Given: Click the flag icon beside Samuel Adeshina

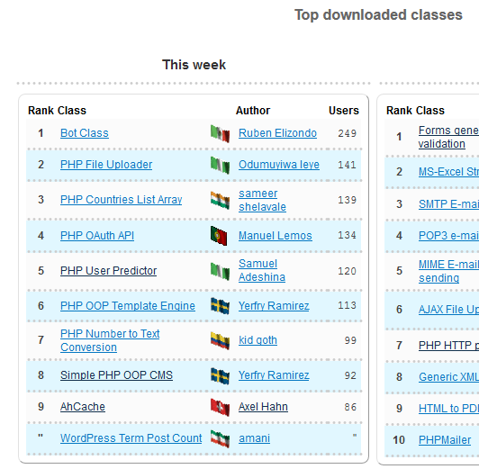Looking at the screenshot, I should click(x=220, y=271).
